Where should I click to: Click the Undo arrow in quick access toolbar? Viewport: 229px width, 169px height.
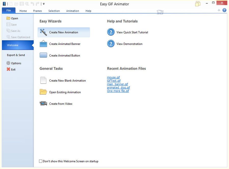(32, 4)
